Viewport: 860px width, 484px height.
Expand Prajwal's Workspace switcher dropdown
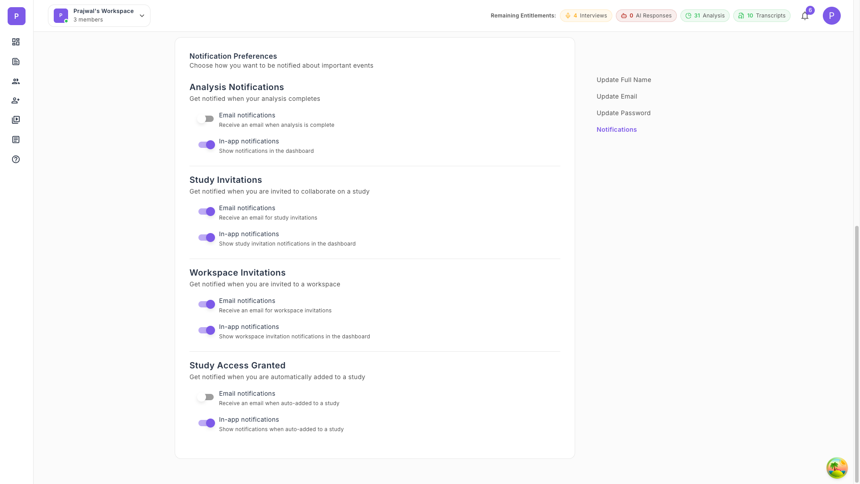99,16
